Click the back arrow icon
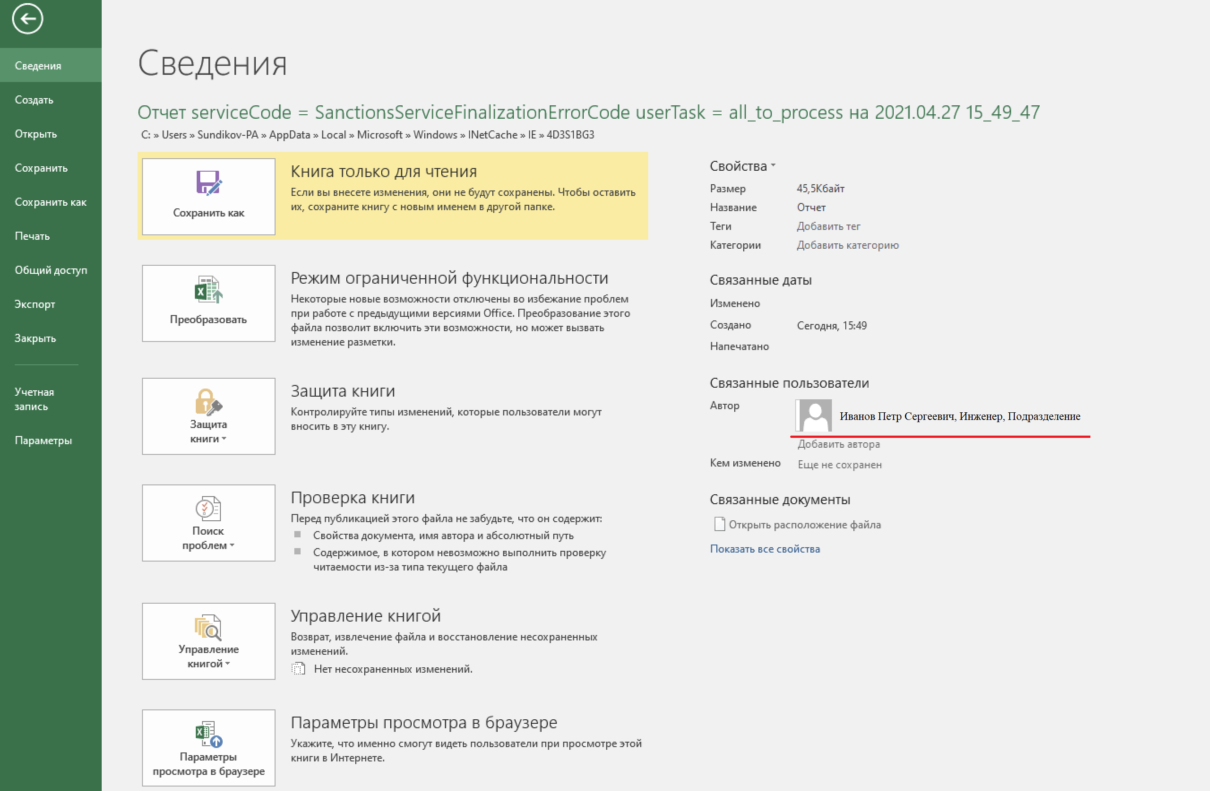Viewport: 1210px width, 791px height. (x=27, y=19)
